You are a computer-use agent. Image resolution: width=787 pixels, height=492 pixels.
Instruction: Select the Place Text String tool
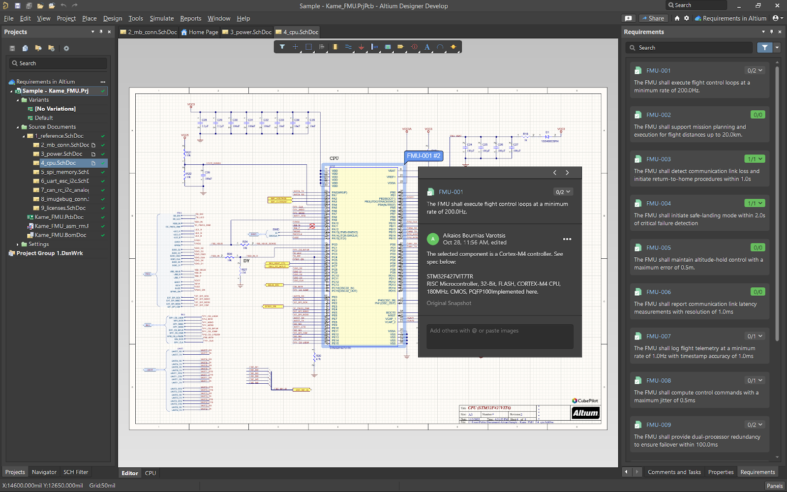tap(427, 47)
